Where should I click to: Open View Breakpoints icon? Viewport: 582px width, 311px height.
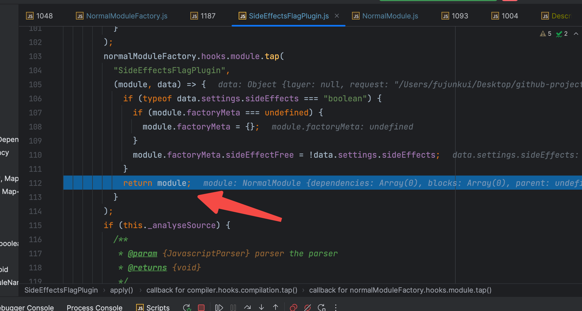293,307
